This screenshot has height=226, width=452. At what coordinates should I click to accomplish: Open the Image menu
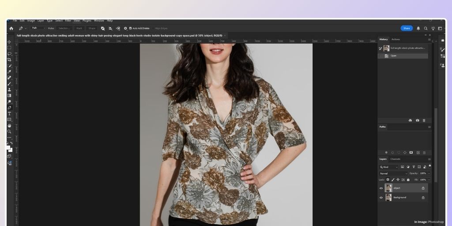(31, 21)
